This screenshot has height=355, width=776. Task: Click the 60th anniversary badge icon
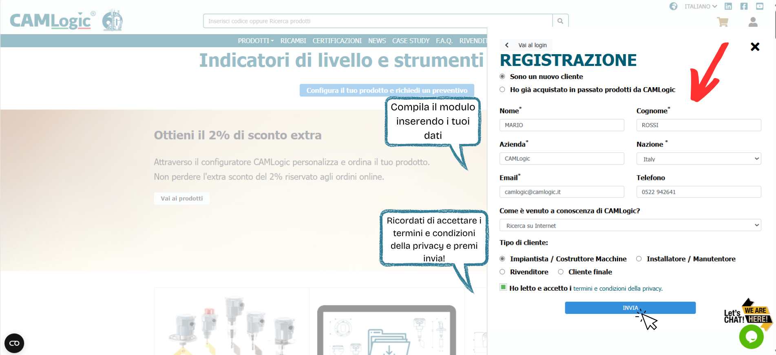click(x=113, y=20)
